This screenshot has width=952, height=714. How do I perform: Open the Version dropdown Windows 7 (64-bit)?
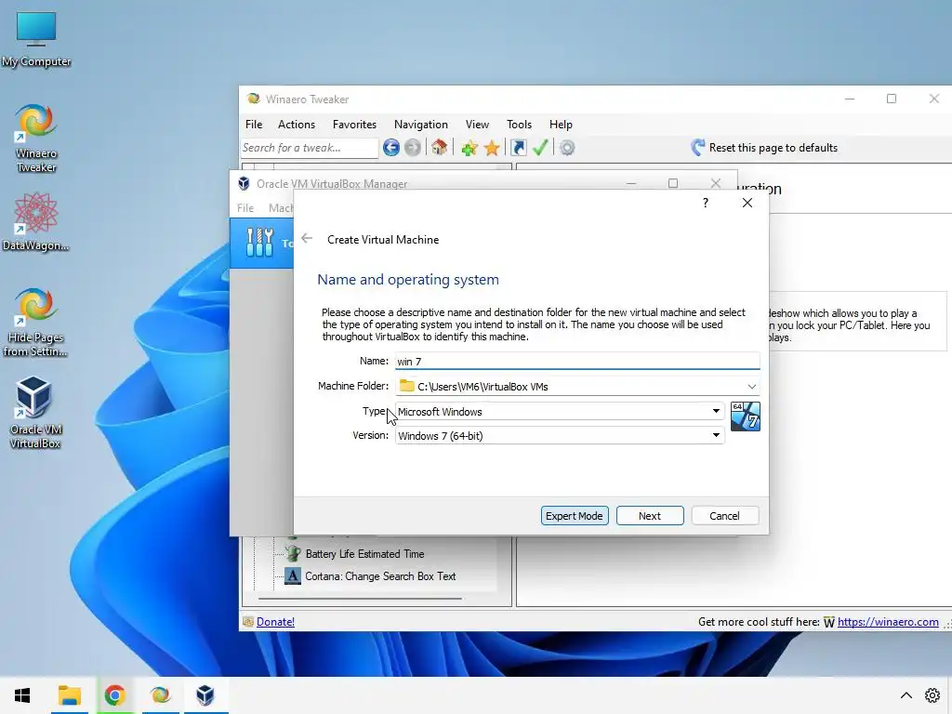[559, 436]
